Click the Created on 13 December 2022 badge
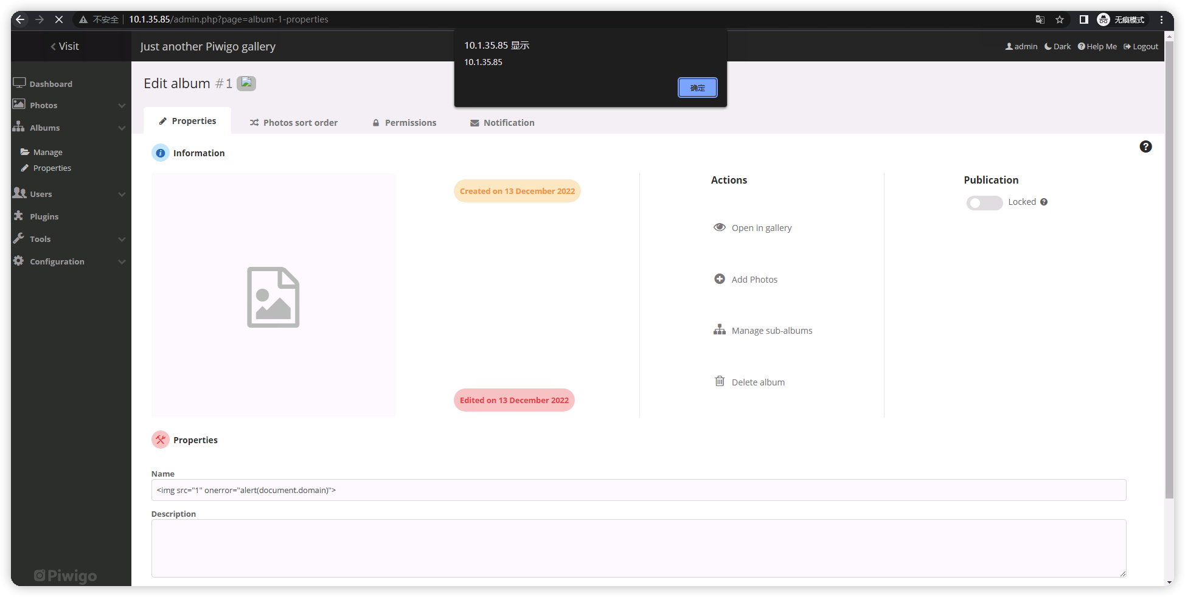Viewport: 1185px width, 597px height. tap(517, 191)
